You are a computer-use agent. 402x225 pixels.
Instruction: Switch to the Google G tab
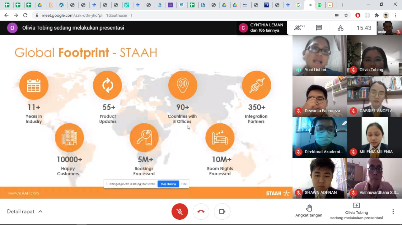click(x=298, y=5)
